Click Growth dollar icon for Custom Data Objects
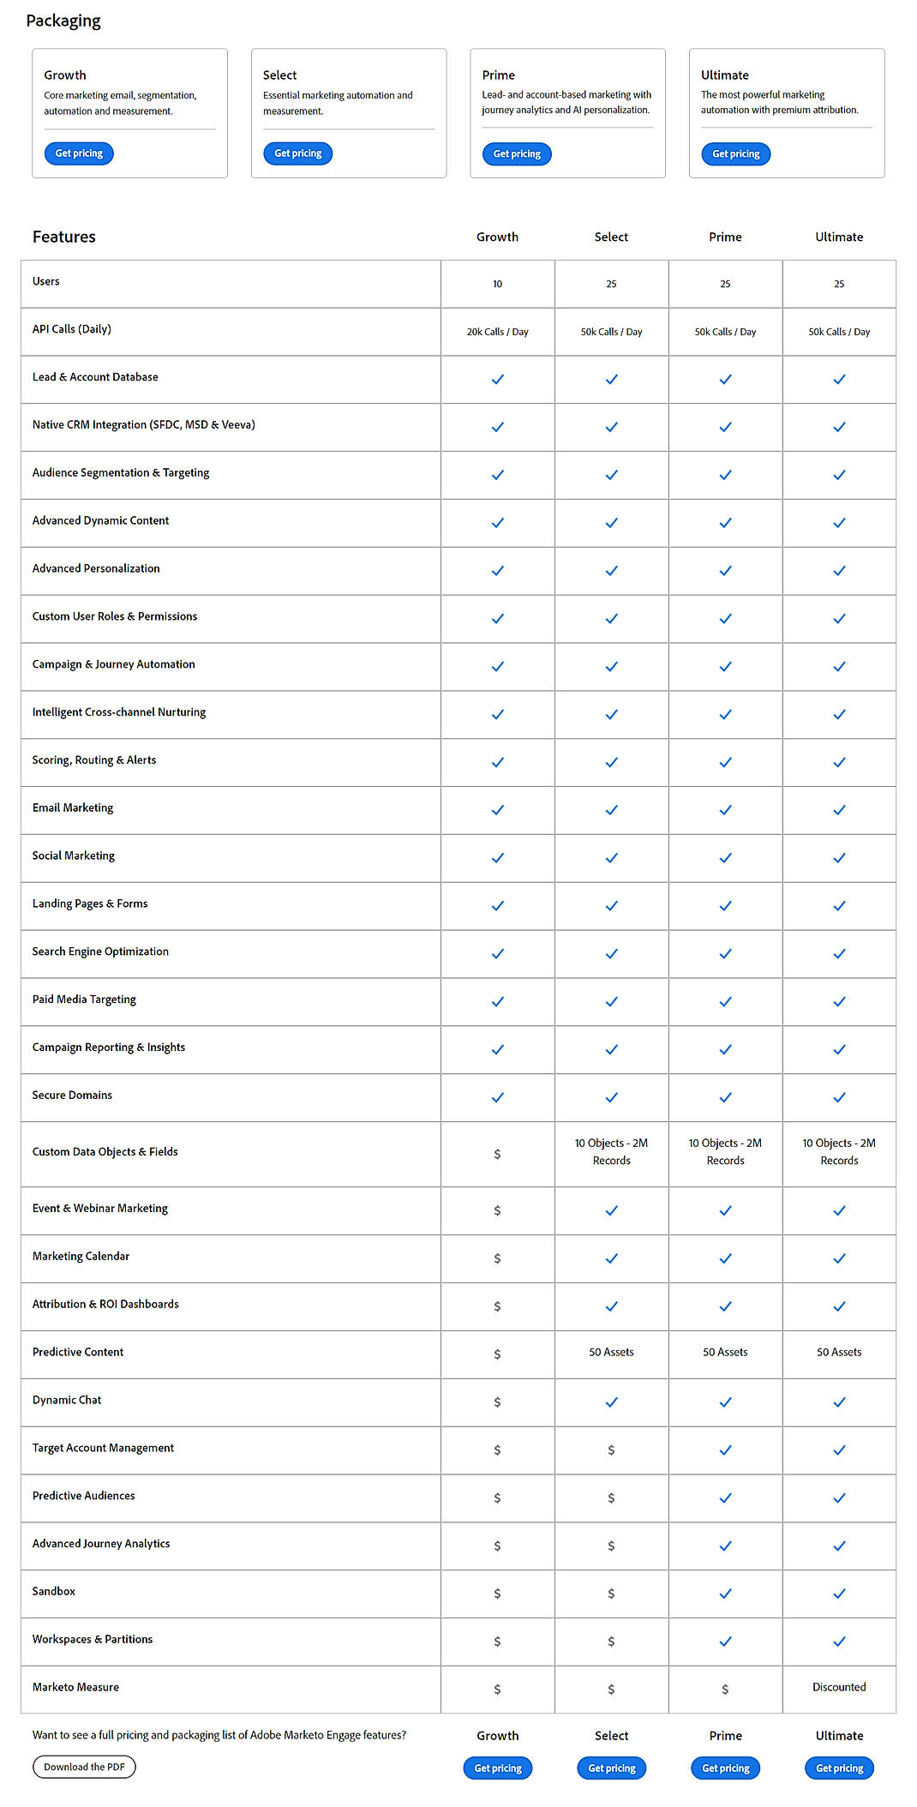 tap(497, 1155)
